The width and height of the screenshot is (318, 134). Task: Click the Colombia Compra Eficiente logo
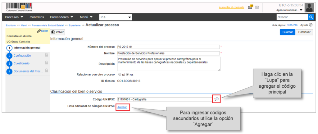coord(19,7)
